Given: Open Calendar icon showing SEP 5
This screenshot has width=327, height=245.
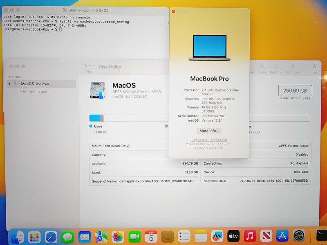Looking at the screenshot, I should pos(151,236).
